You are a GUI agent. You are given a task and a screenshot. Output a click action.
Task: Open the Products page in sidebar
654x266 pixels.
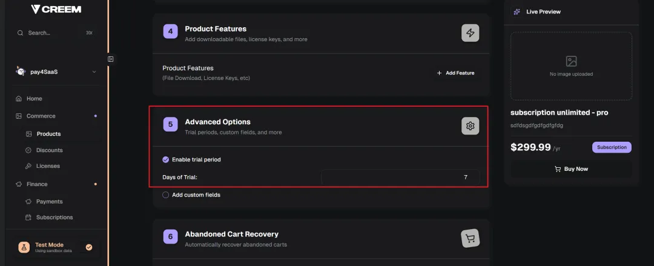48,134
